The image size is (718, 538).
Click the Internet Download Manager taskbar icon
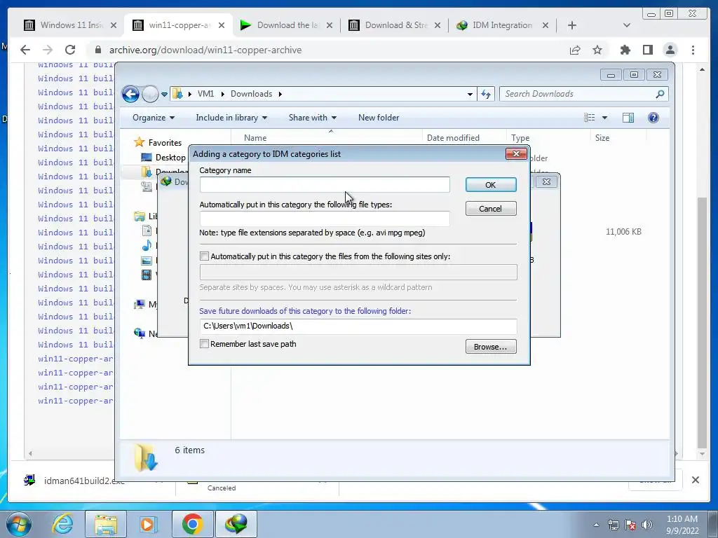[x=236, y=524]
